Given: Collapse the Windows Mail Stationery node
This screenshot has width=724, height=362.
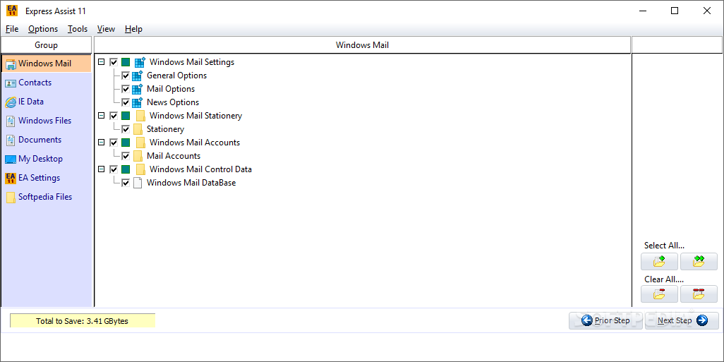Looking at the screenshot, I should pyautogui.click(x=102, y=116).
